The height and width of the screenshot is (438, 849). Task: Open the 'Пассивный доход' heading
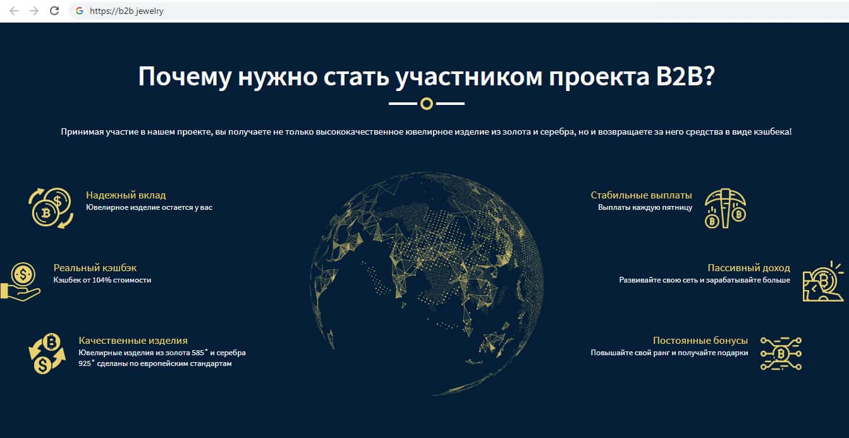(748, 268)
